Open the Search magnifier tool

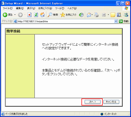(x=50, y=15)
